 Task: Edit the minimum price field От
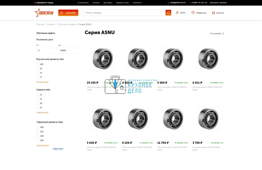pos(47,50)
